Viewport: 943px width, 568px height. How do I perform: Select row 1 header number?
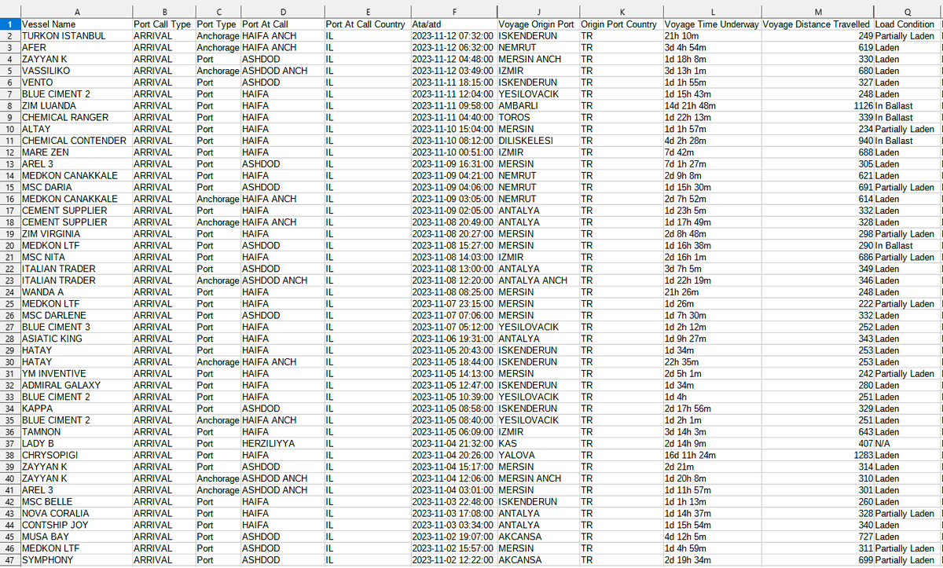pos(9,24)
